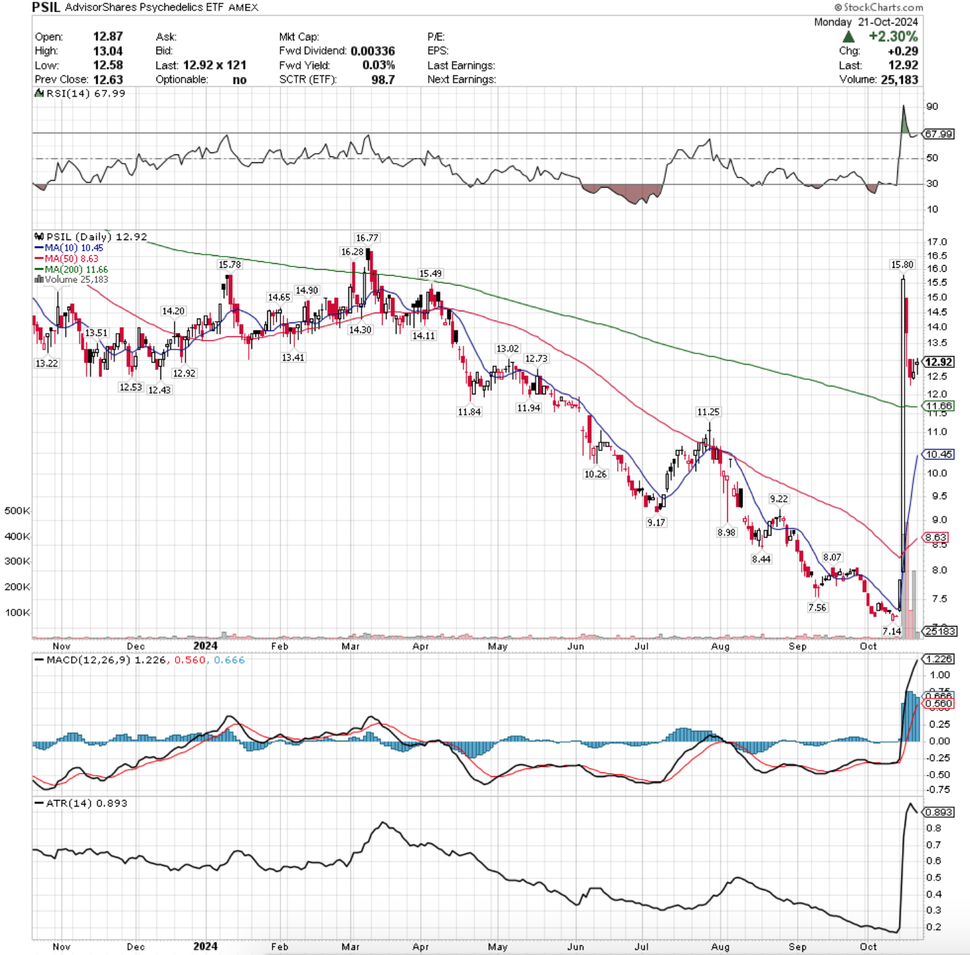
Task: Click the AdvisorShares Psychedelics ETF title
Action: coord(146,7)
